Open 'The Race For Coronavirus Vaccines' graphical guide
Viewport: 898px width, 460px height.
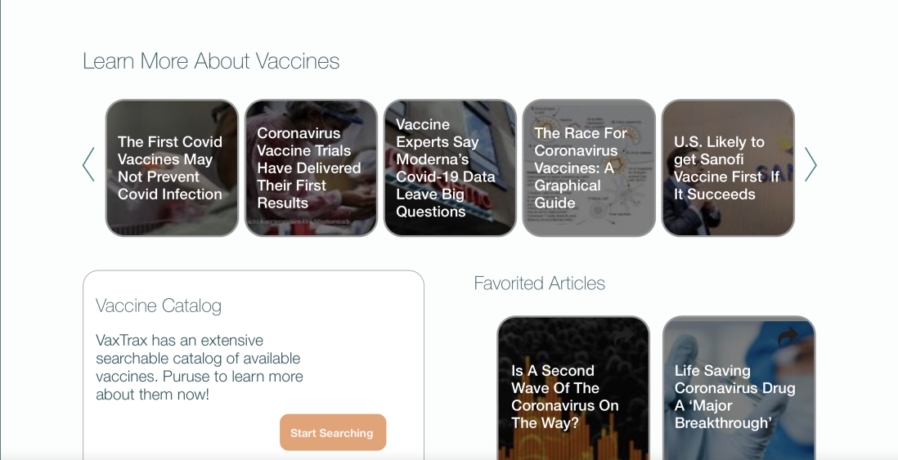click(x=589, y=168)
